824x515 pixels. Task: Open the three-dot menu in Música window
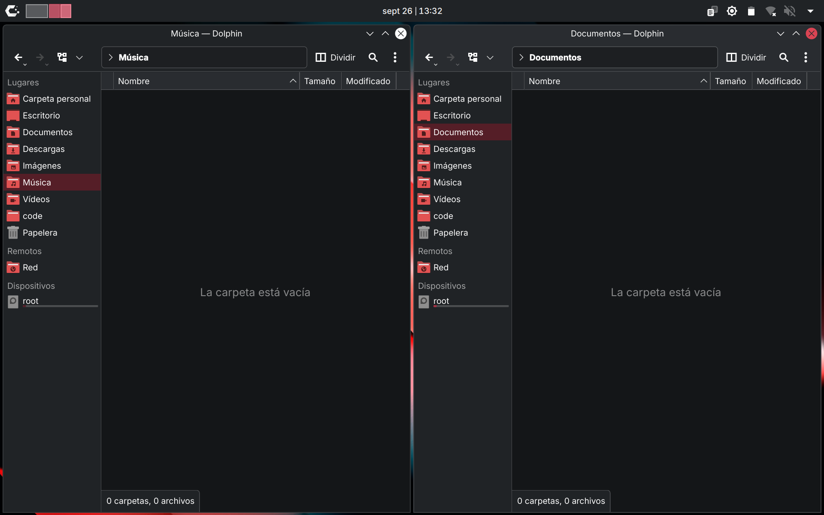(395, 58)
